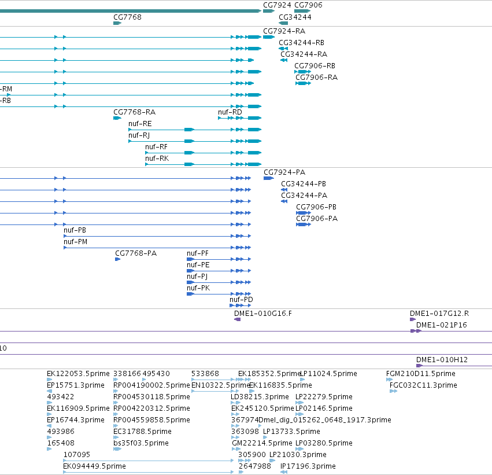Click transcript CG7906-RB
The image size is (492, 475).
[x=303, y=72]
